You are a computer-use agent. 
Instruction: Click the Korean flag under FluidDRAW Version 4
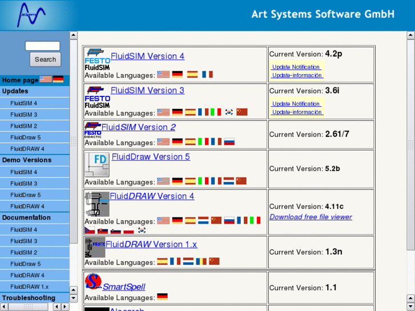pyautogui.click(x=142, y=231)
